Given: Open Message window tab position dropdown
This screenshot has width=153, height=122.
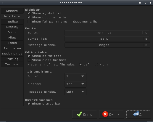Looking at the screenshot, I should pyautogui.click(x=75, y=92).
